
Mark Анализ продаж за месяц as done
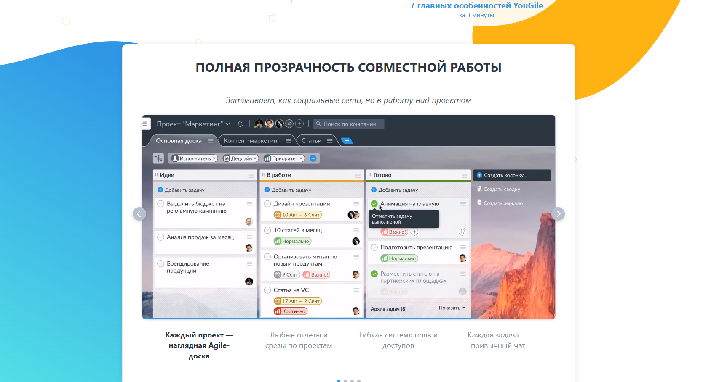pyautogui.click(x=160, y=237)
